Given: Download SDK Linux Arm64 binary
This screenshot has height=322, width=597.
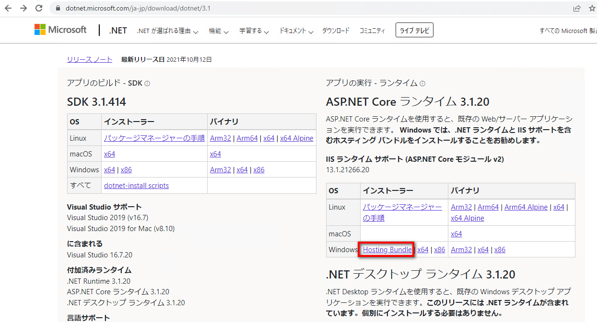Looking at the screenshot, I should click(x=247, y=138).
